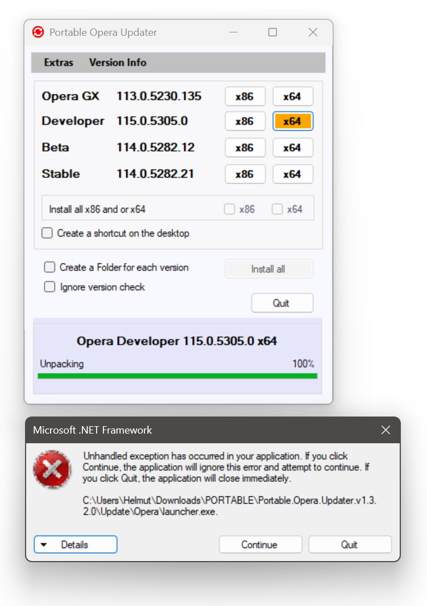427x606 pixels.
Task: Close the Portable Opera Updater window
Action: pyautogui.click(x=313, y=32)
